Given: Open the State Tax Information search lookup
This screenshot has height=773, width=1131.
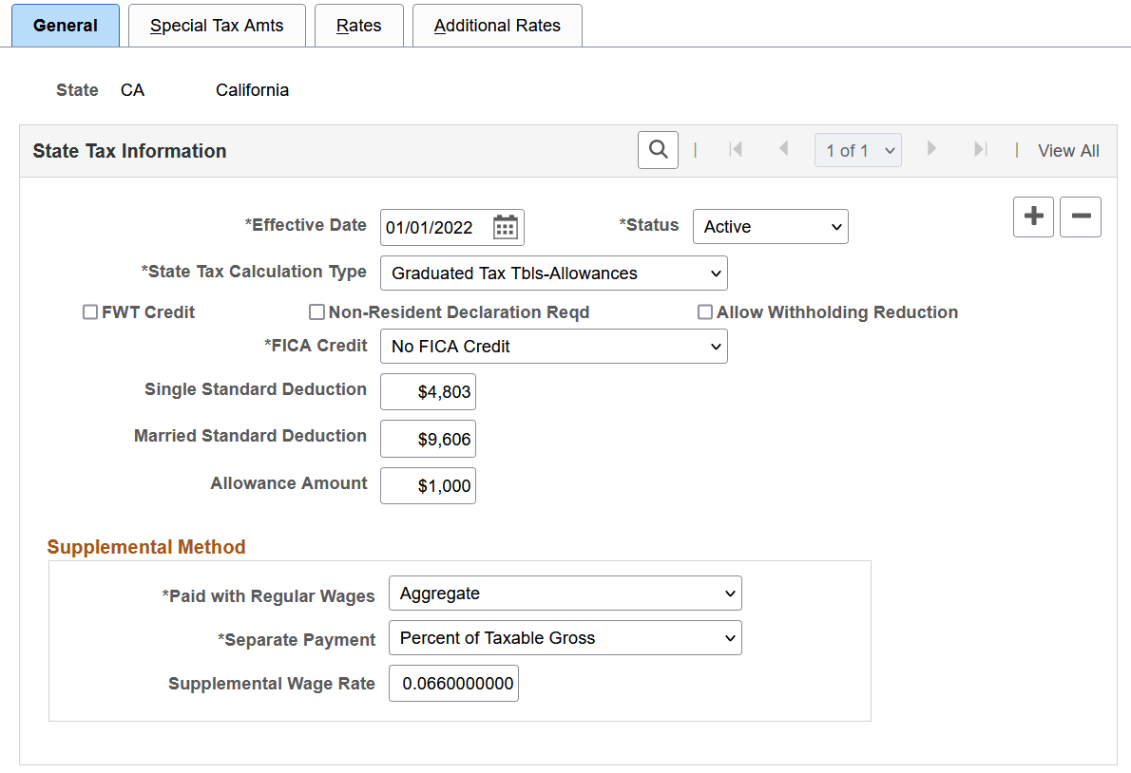Looking at the screenshot, I should point(658,149).
